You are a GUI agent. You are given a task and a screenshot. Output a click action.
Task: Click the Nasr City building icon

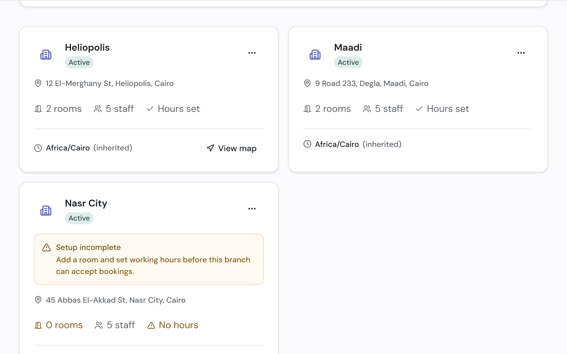point(46,211)
